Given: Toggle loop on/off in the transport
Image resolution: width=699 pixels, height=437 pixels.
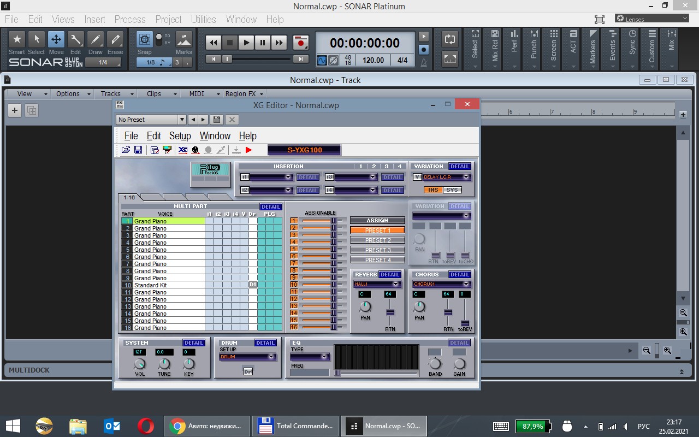Looking at the screenshot, I should point(450,39).
